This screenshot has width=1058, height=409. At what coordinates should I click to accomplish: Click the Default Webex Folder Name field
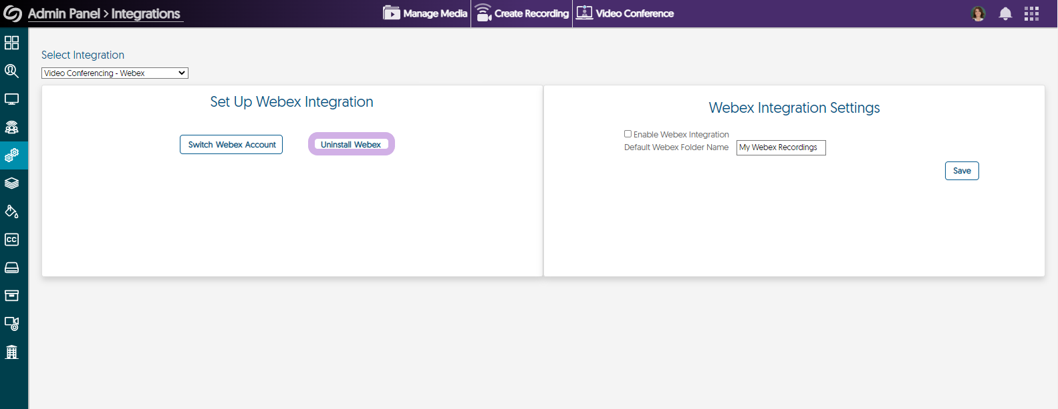pos(781,147)
